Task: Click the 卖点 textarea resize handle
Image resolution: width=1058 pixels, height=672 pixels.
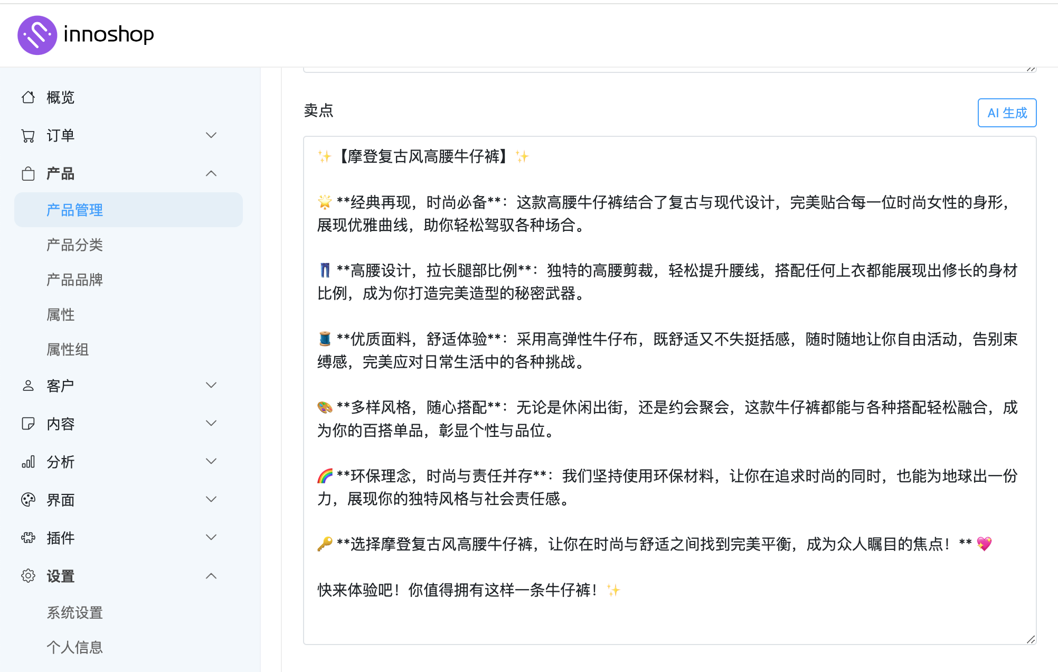Action: click(x=1031, y=639)
